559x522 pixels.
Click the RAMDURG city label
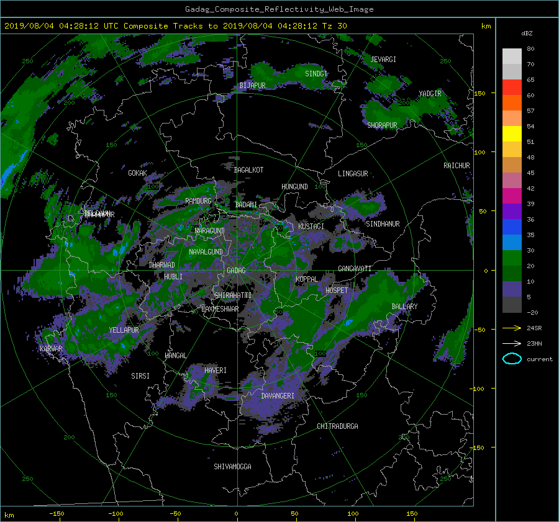click(x=198, y=201)
